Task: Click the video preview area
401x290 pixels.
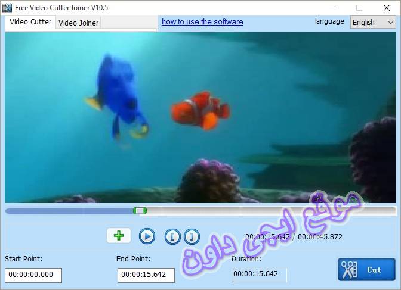Action: (200, 118)
